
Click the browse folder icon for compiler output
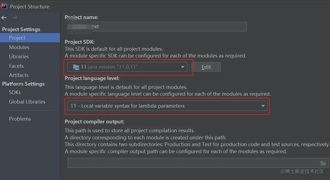point(323,163)
